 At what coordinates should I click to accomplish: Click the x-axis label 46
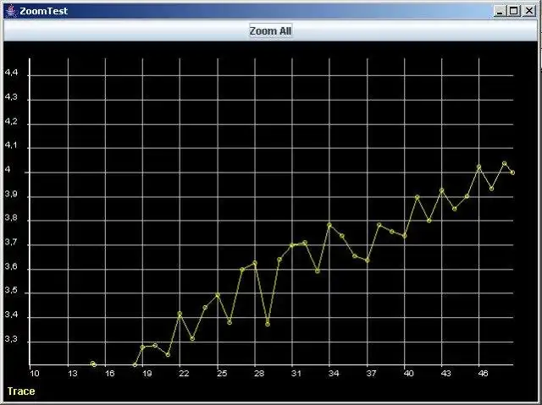pyautogui.click(x=483, y=373)
